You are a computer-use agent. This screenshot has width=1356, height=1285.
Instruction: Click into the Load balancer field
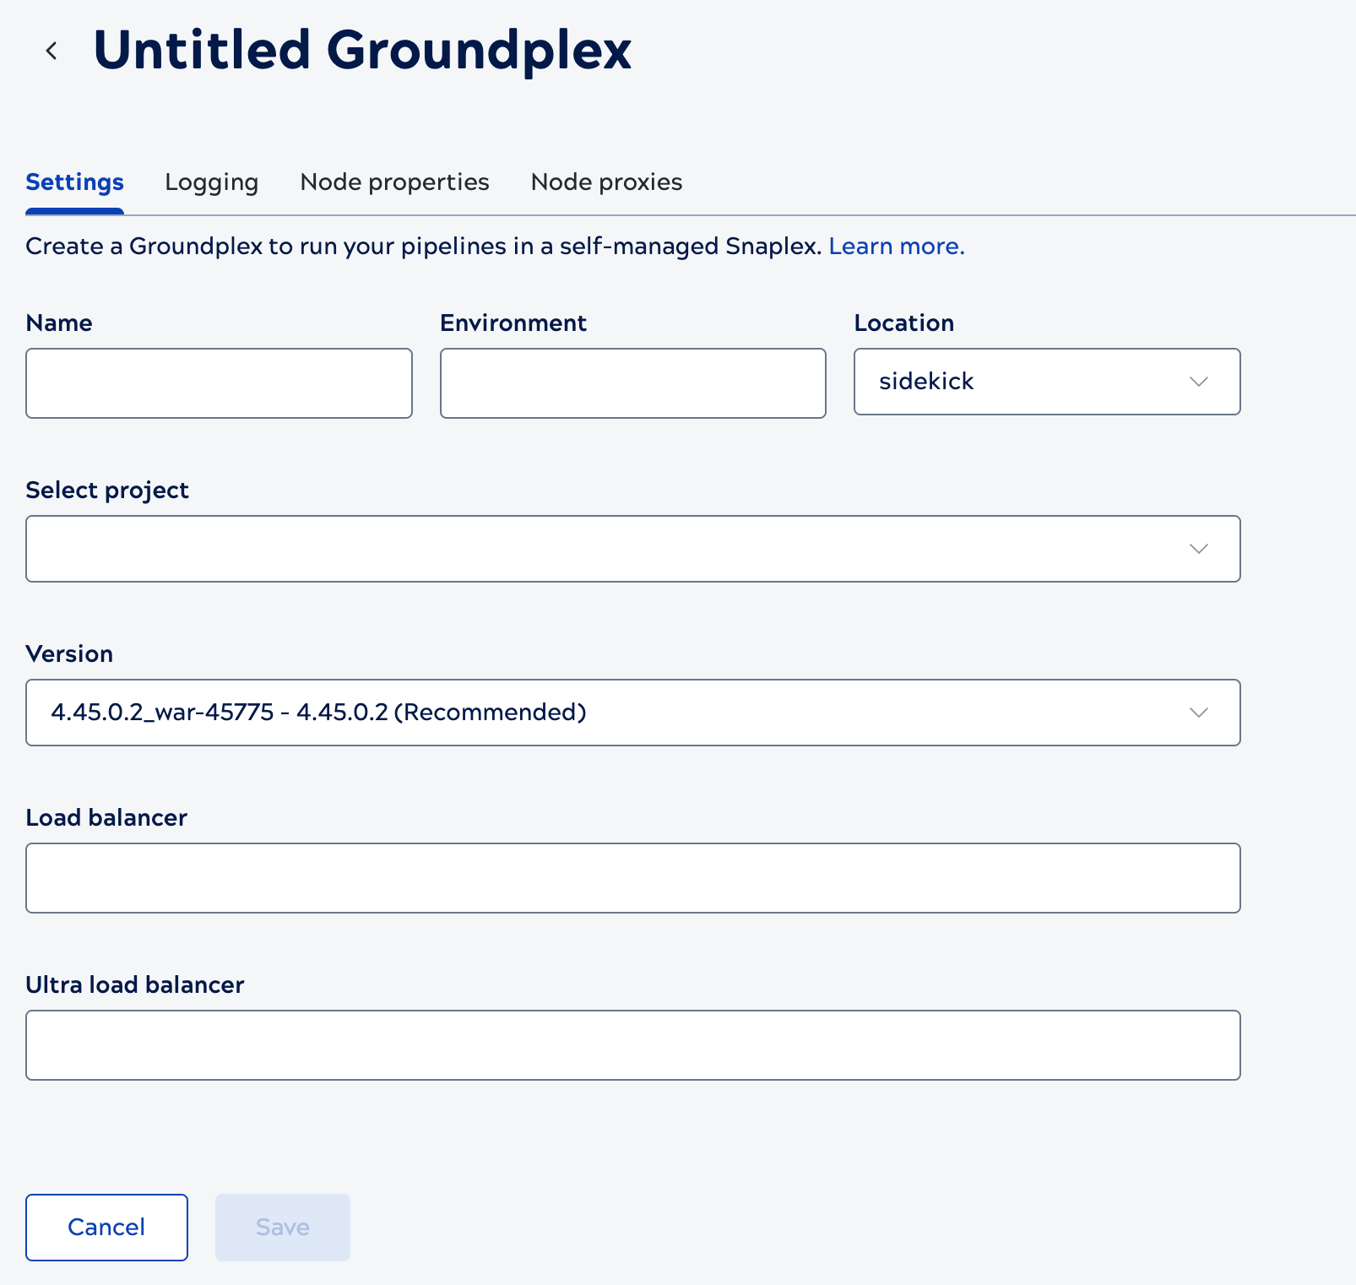point(632,878)
